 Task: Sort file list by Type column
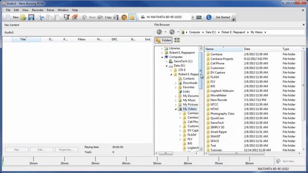[292, 49]
